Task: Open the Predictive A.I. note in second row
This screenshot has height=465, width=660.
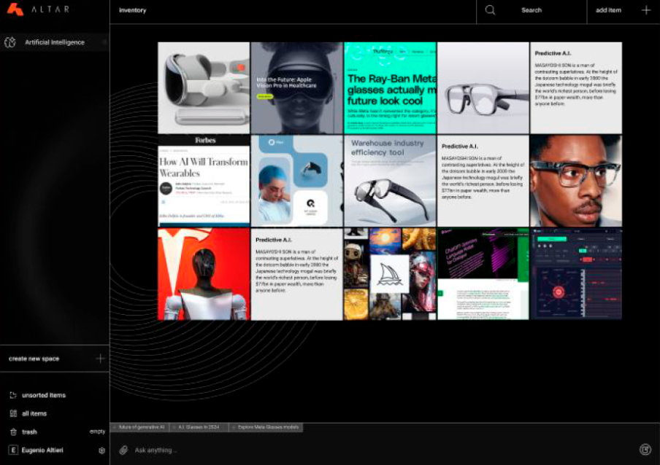Action: (483, 181)
